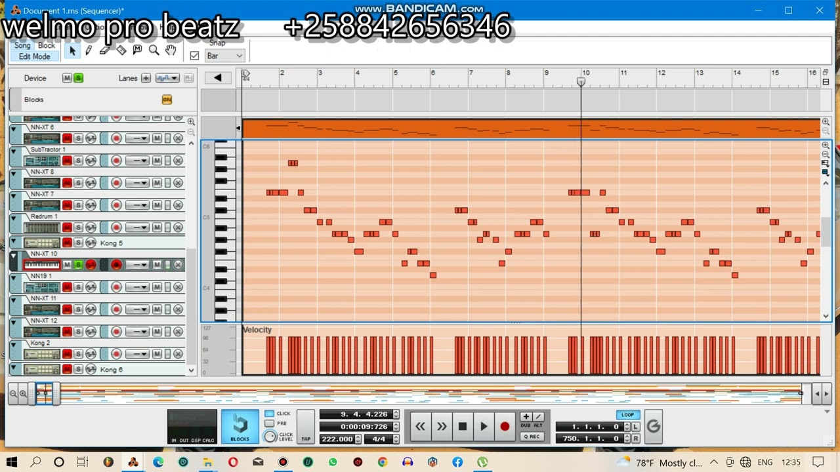Open WhatsApp from the taskbar
Image resolution: width=840 pixels, height=472 pixels.
[x=333, y=462]
